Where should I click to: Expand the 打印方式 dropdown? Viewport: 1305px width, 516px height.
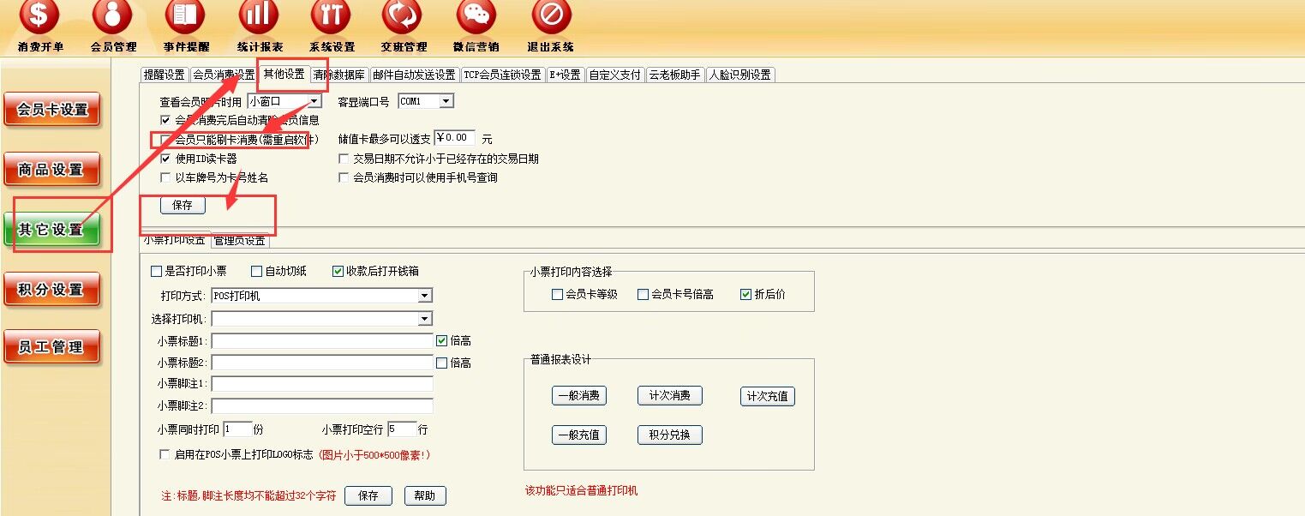pyautogui.click(x=425, y=296)
